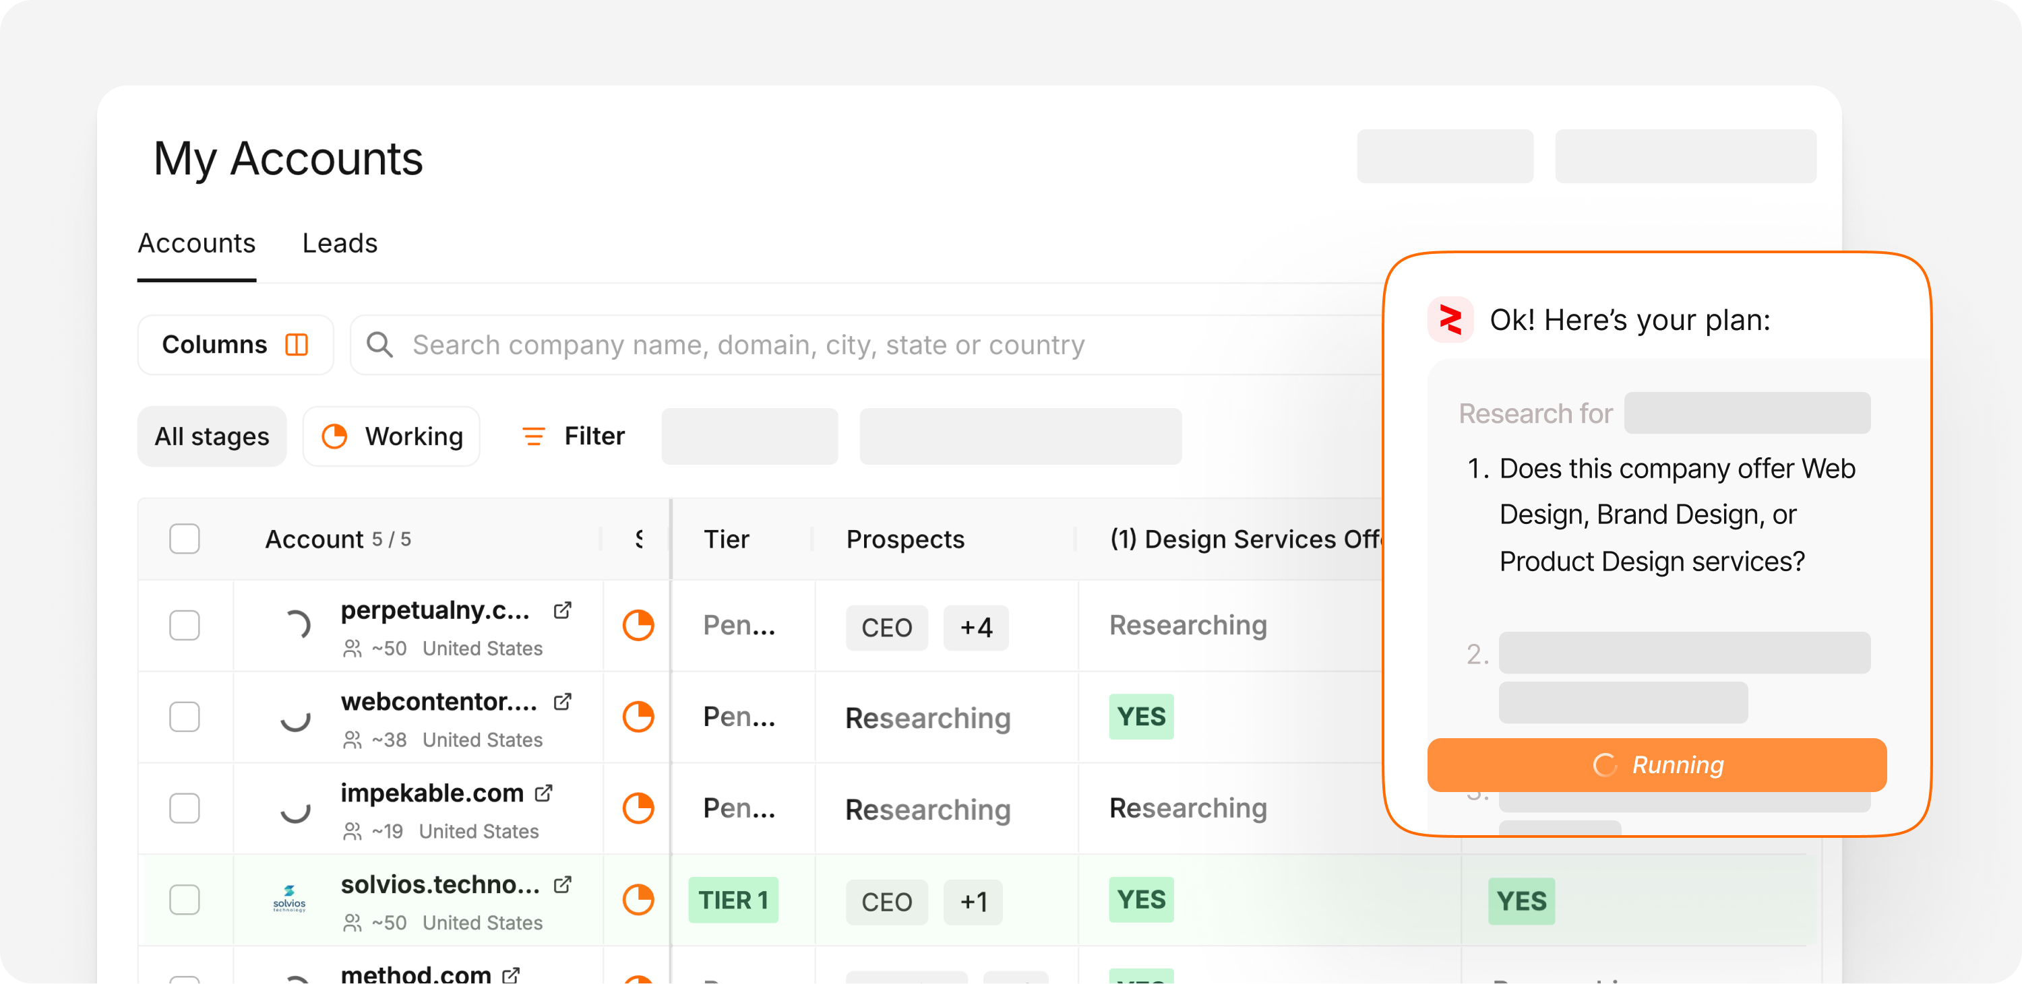Filter by Working stage
The height and width of the screenshot is (984, 2022).
point(392,436)
